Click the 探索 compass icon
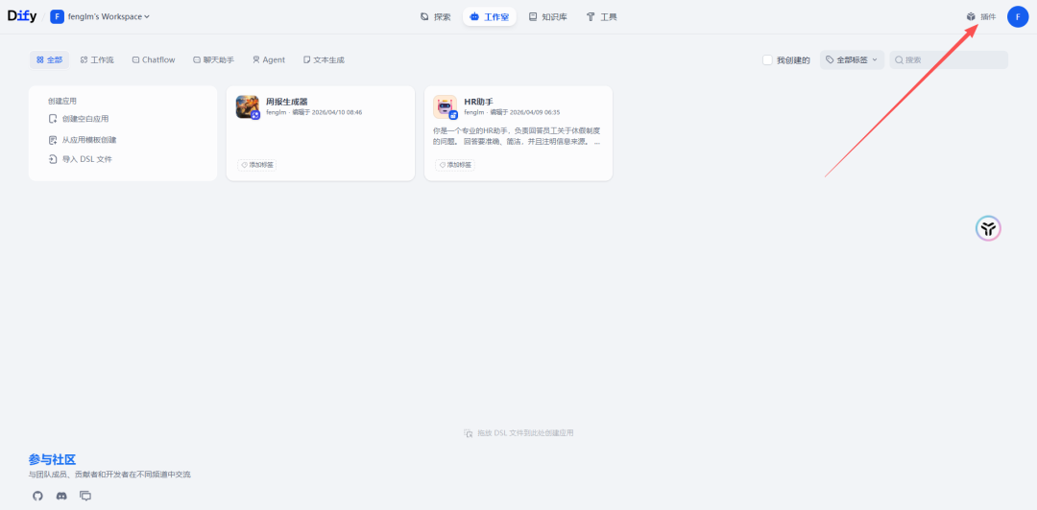 click(424, 16)
